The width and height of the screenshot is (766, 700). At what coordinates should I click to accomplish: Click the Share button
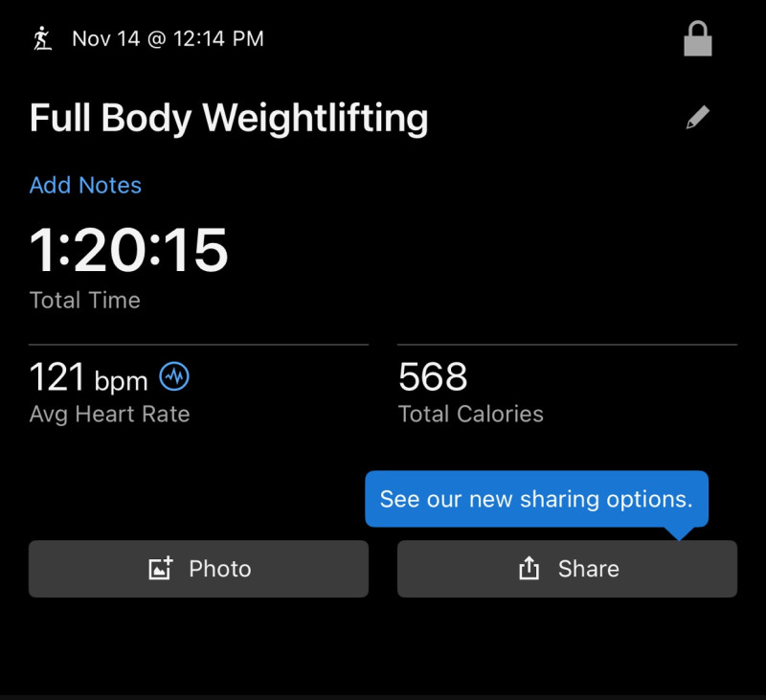pos(567,568)
